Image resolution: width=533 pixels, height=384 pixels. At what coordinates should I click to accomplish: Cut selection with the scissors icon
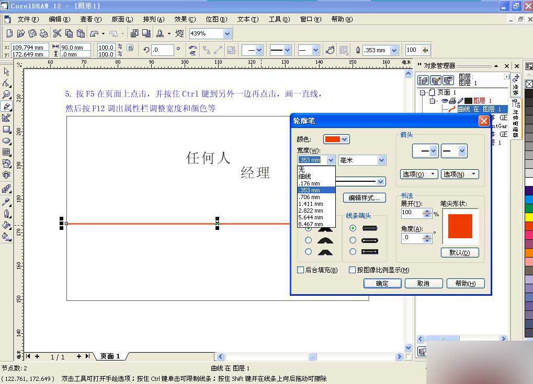pos(57,33)
